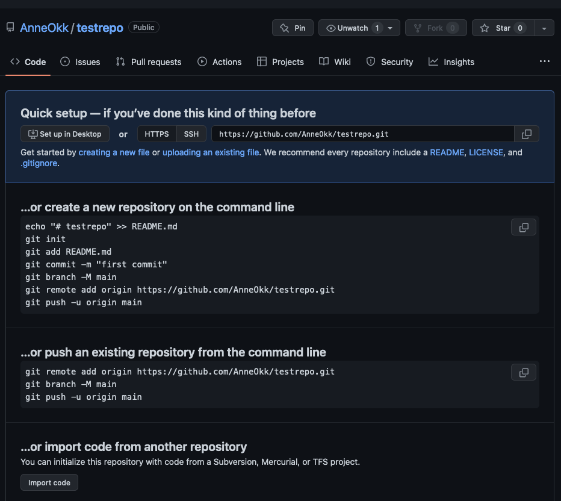Switch clone URL to SSH
Viewport: 561px width, 501px height.
point(191,134)
